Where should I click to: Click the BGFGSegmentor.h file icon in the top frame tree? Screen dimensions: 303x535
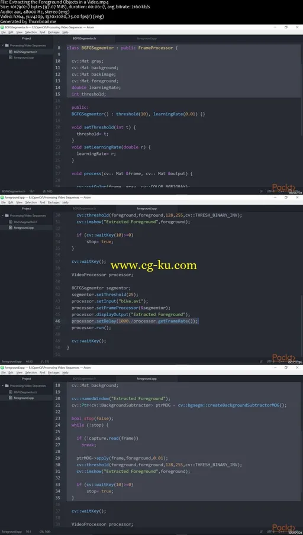coord(11,51)
